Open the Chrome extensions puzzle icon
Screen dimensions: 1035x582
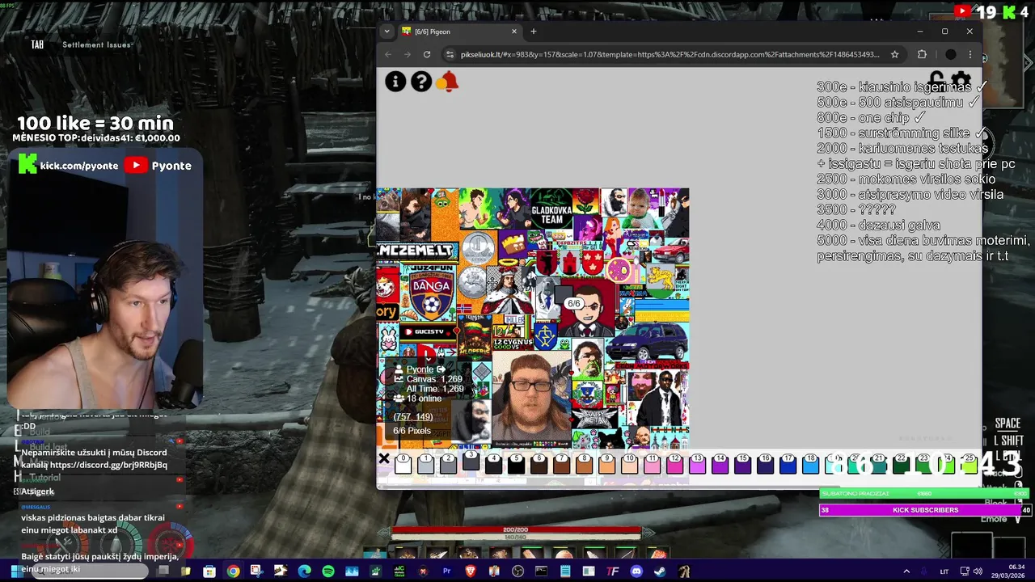922,54
